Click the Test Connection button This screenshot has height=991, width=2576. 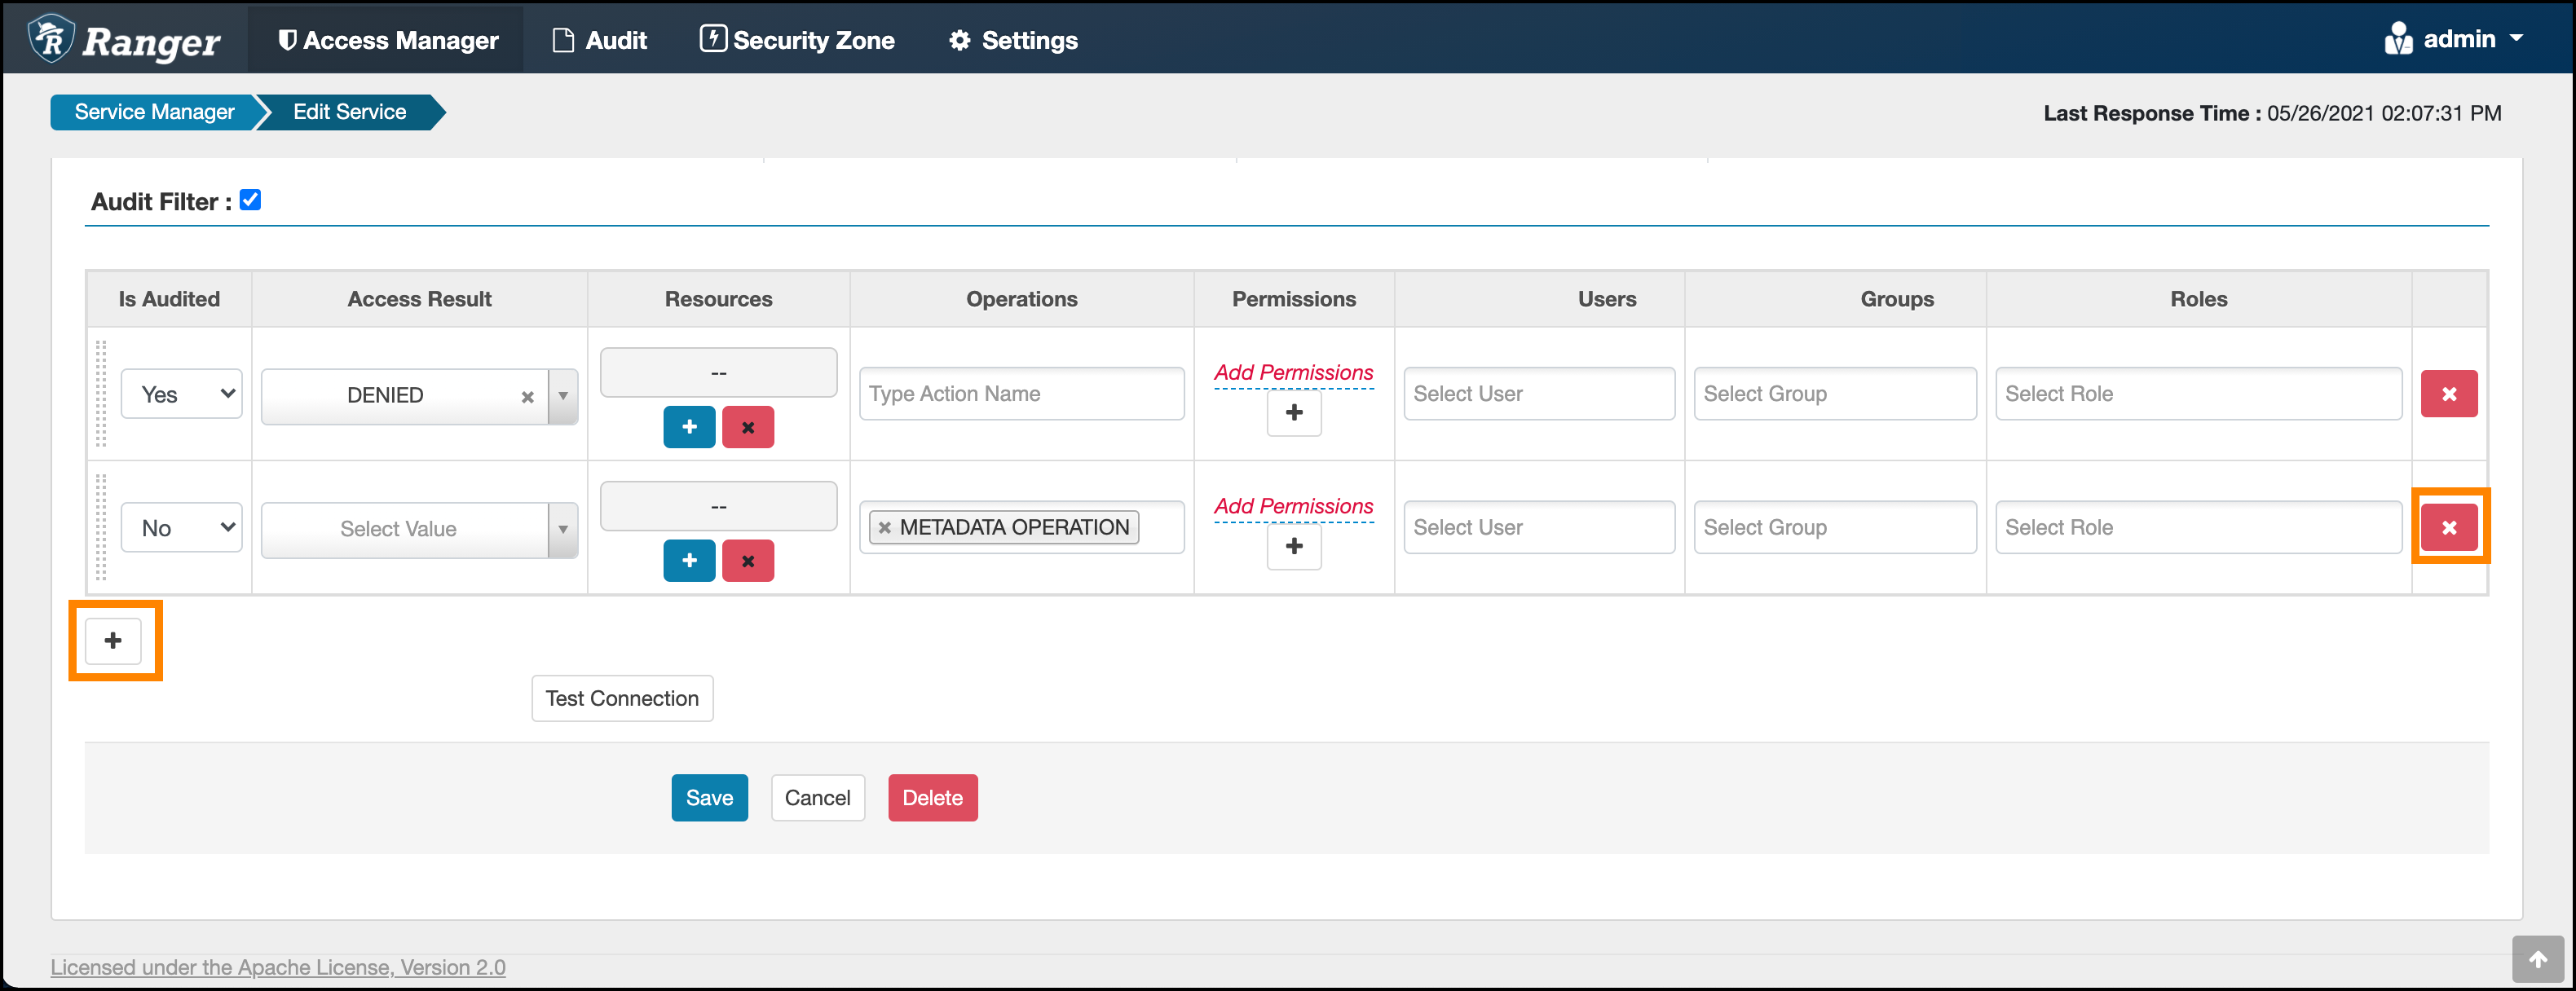click(622, 698)
